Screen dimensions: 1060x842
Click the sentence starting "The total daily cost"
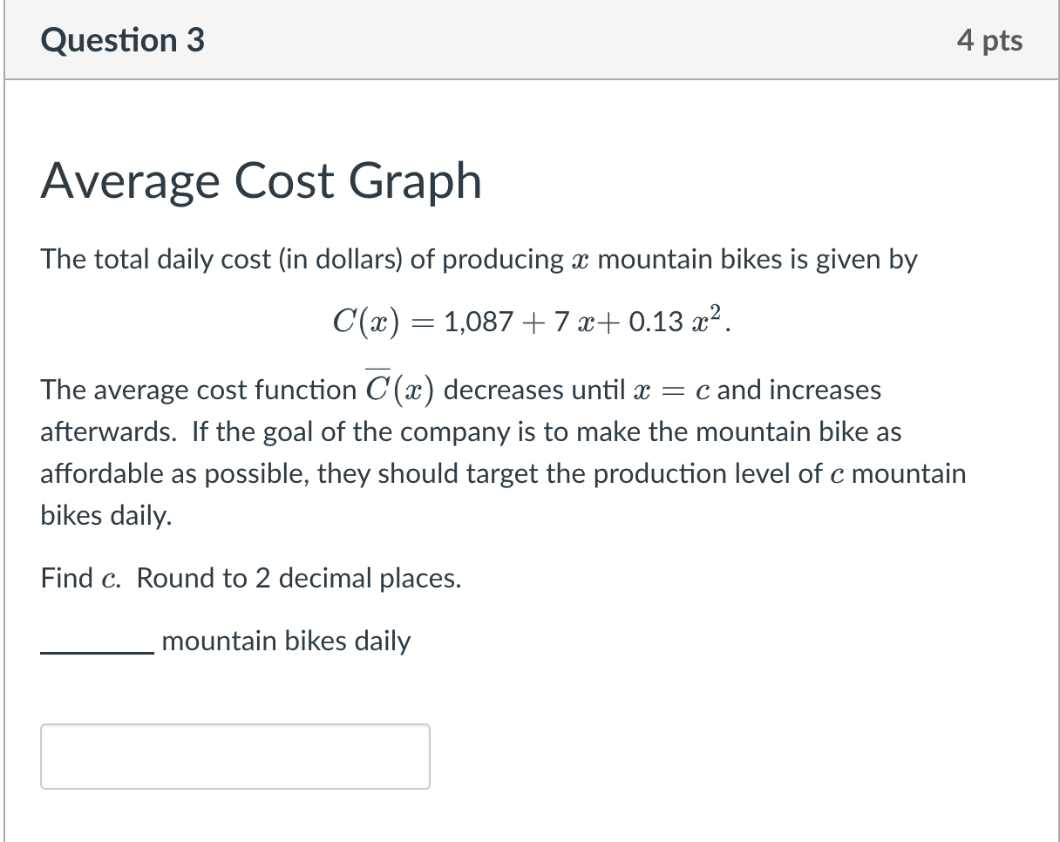coord(479,260)
